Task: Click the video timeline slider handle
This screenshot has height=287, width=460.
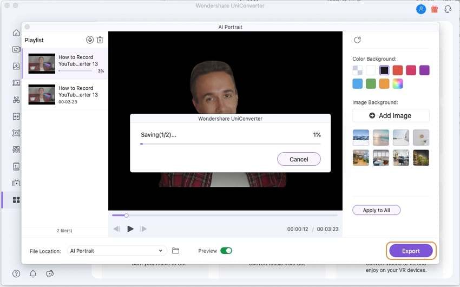Action: [x=126, y=216]
